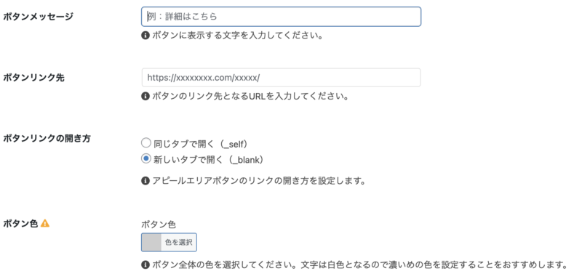Viewport: 582px width, 279px height.
Task: Click the 同じタブで開く（_self）label text
Action: (x=201, y=143)
